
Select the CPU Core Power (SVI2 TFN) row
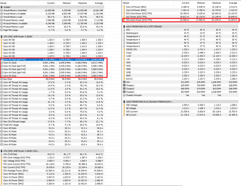tap(180, 14)
